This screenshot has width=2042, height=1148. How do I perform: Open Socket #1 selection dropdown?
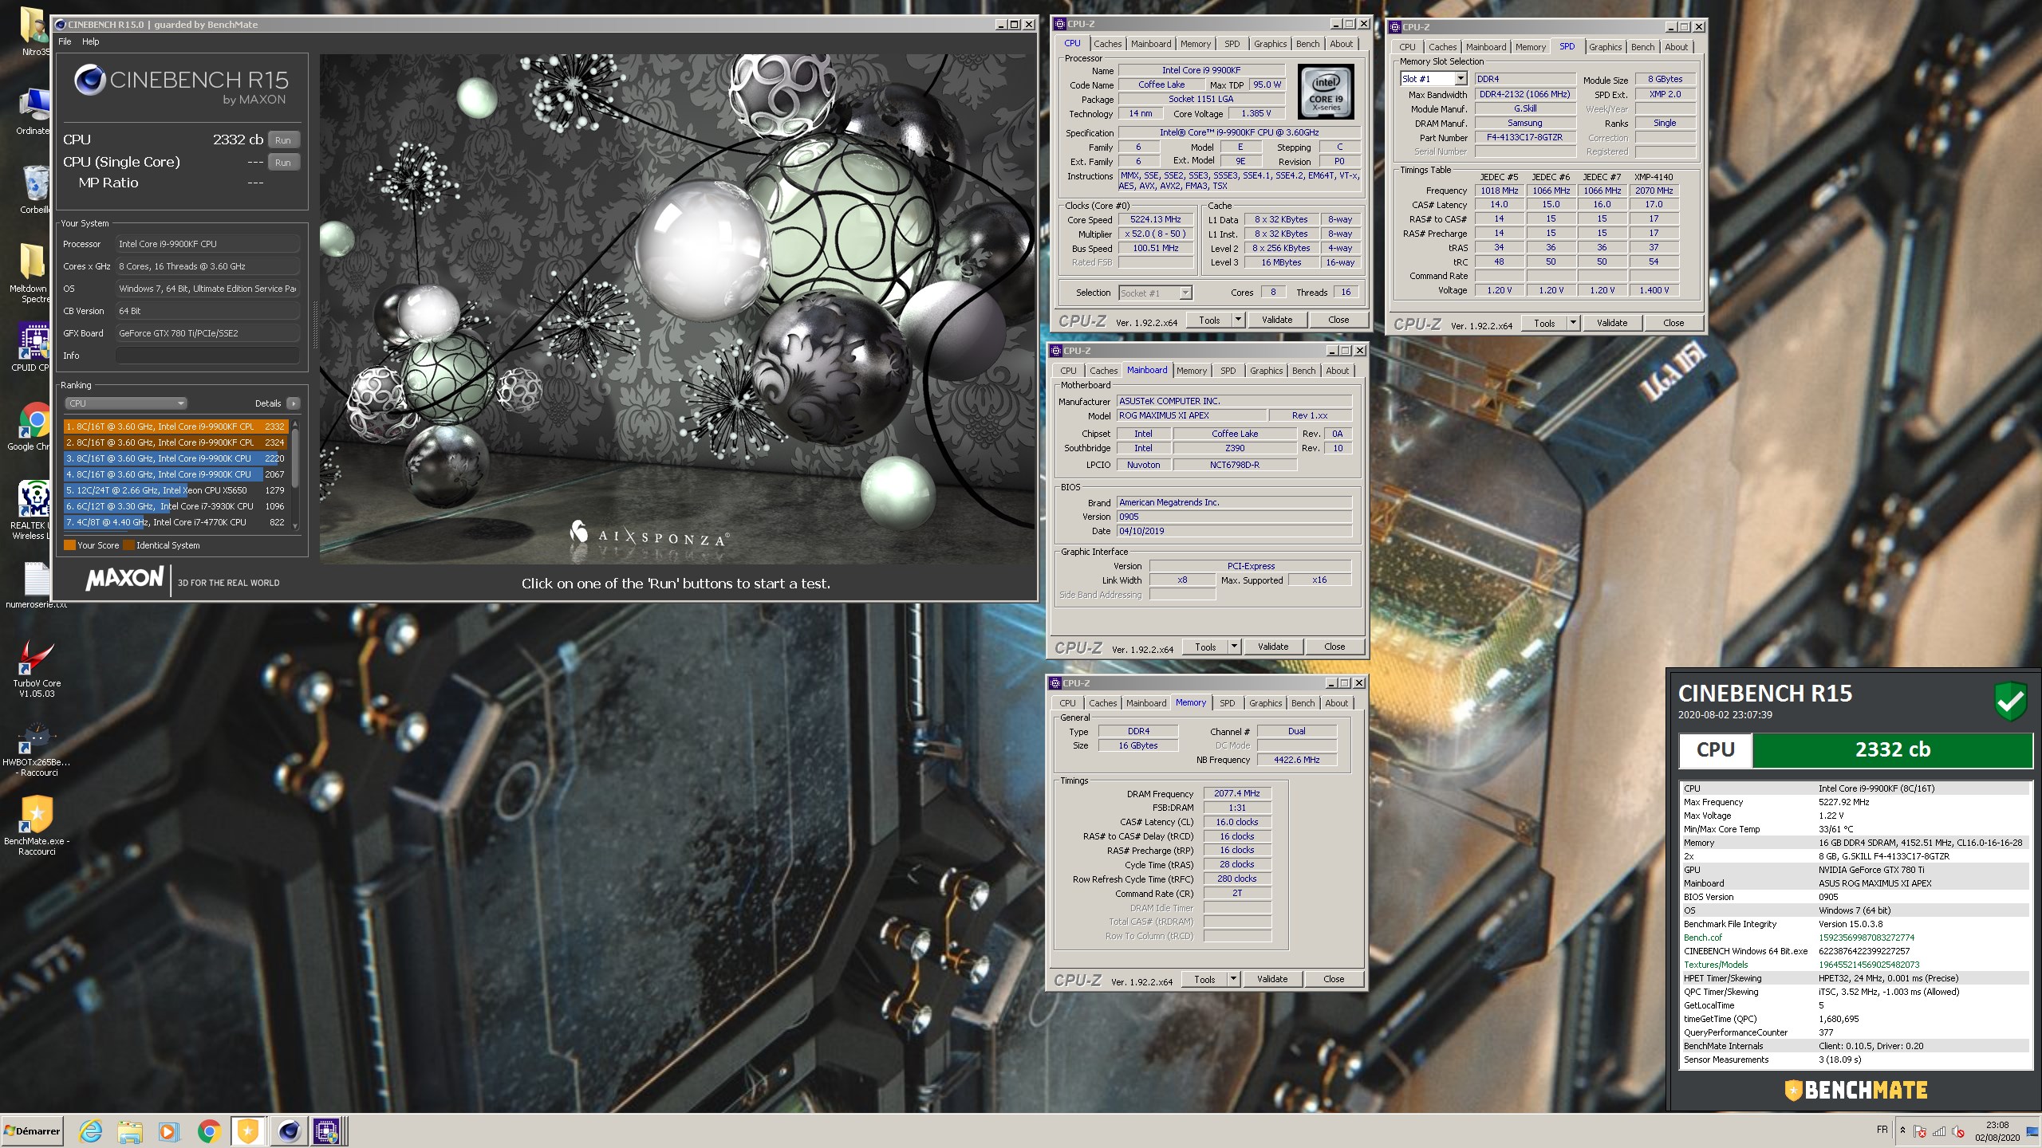pos(1155,293)
